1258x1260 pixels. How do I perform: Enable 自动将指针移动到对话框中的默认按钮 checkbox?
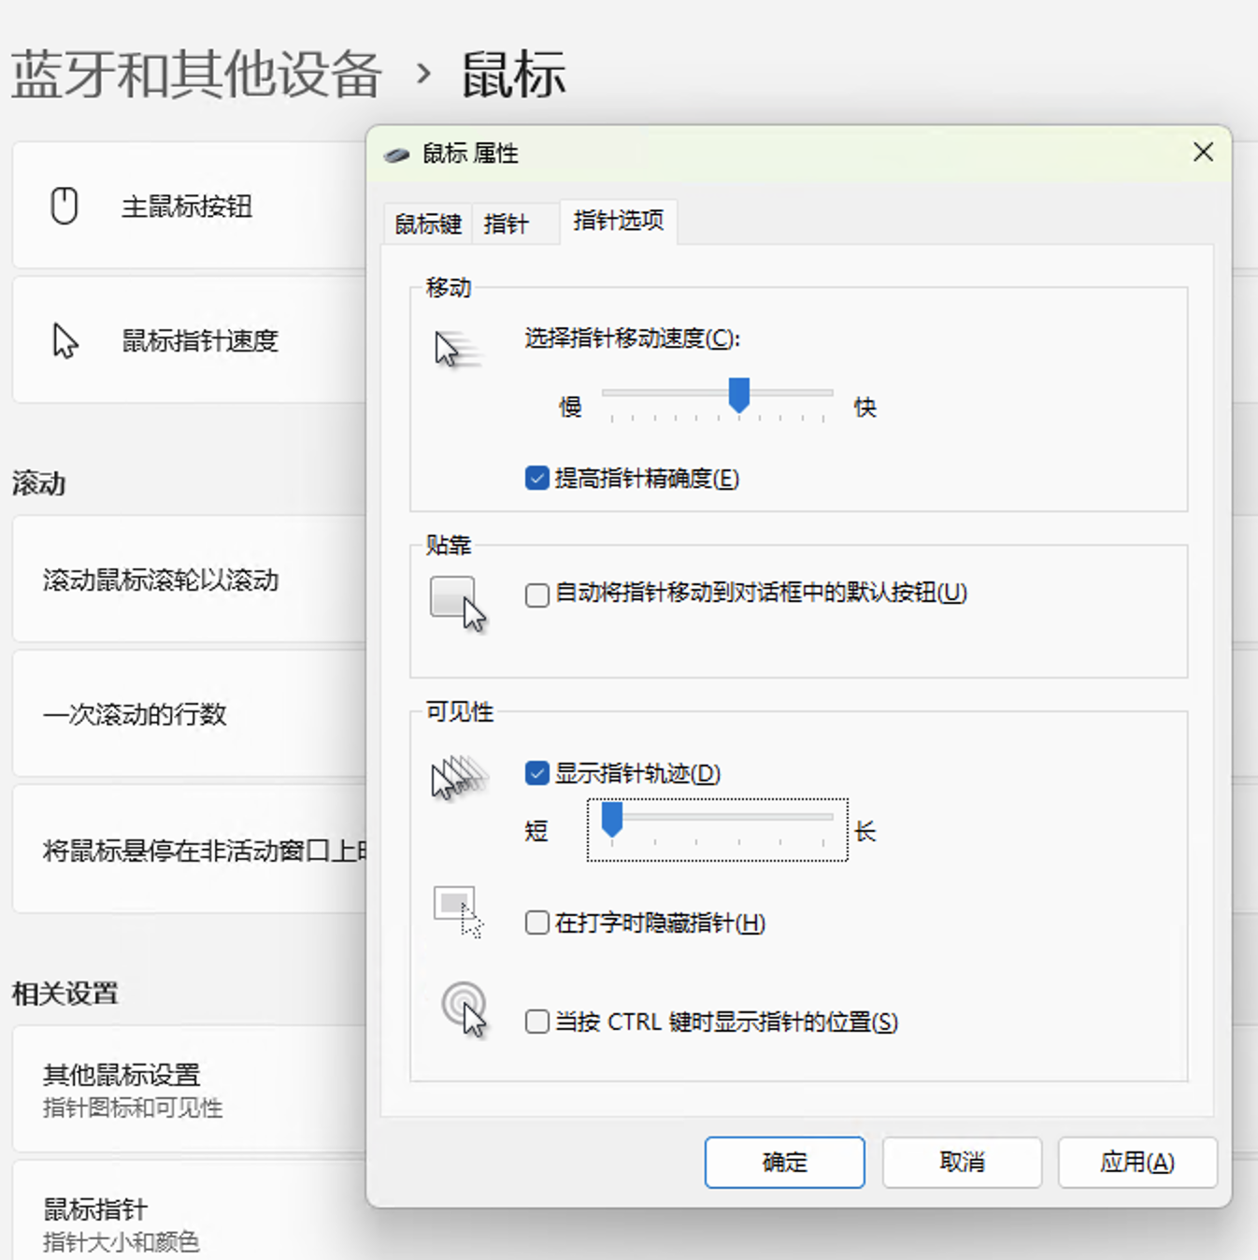[x=536, y=594]
